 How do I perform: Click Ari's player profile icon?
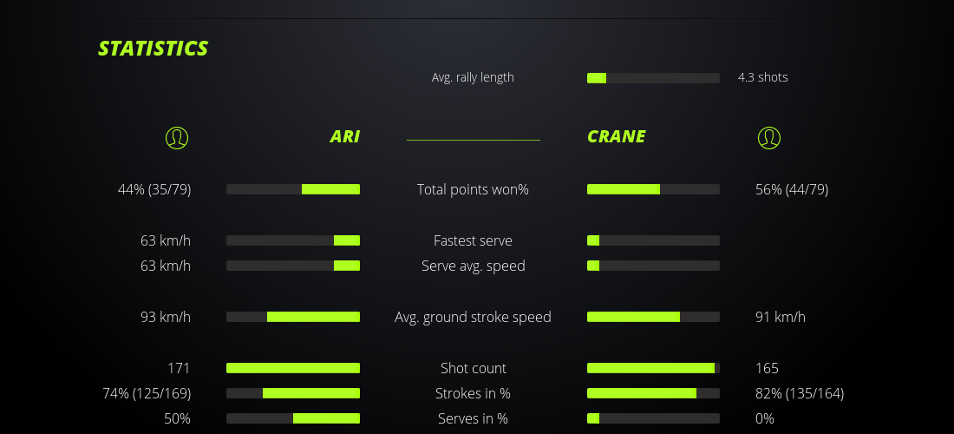[x=177, y=137]
